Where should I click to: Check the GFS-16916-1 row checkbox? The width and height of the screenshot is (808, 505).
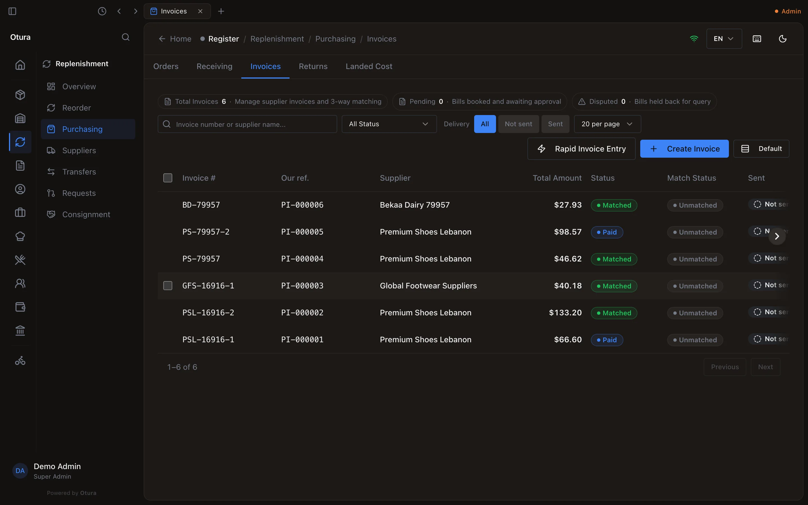[x=167, y=286]
